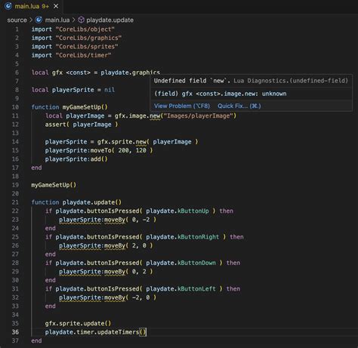Click line number 10 in the gutter
Screen dimensions: 358x348
coord(15,107)
